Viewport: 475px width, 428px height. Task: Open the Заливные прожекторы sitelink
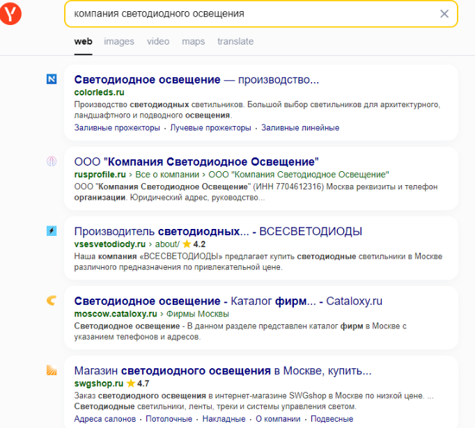pos(117,128)
